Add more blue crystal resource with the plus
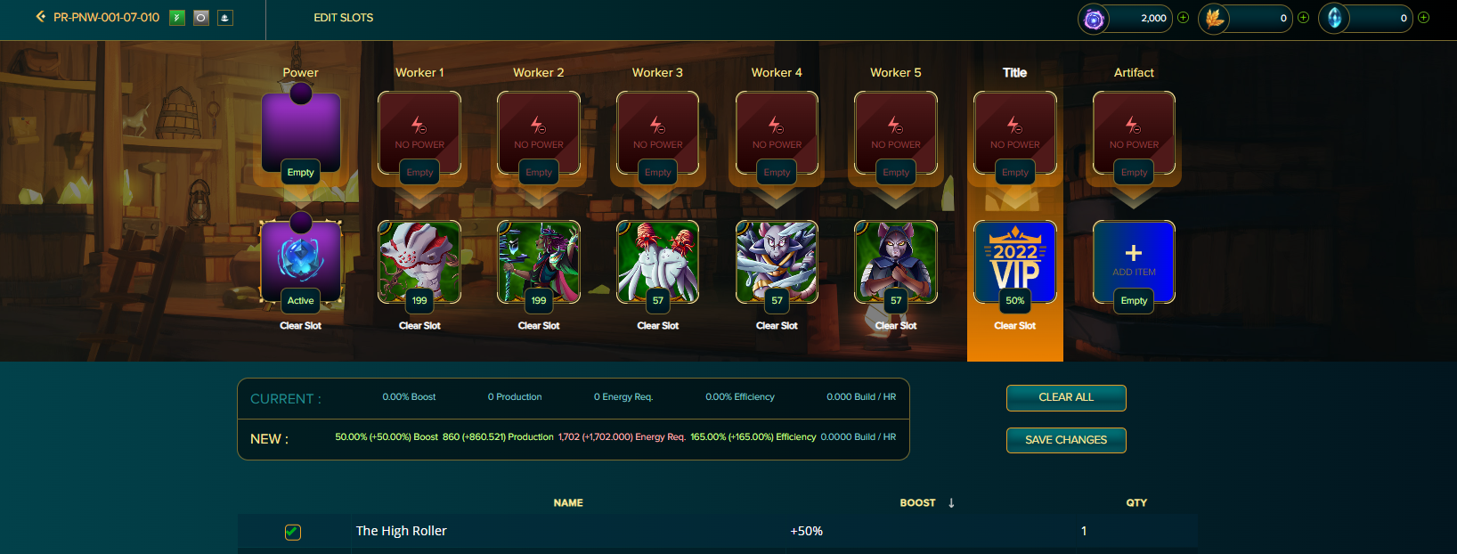 [1423, 18]
